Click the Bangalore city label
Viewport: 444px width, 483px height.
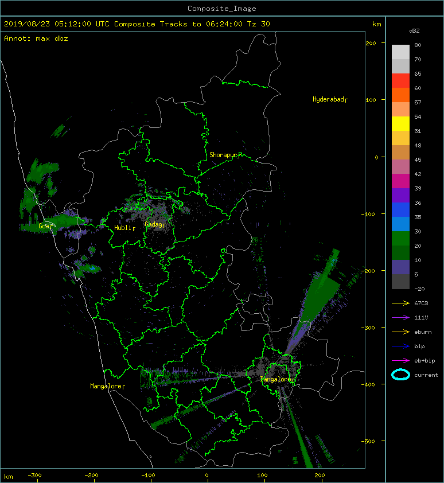(x=276, y=380)
